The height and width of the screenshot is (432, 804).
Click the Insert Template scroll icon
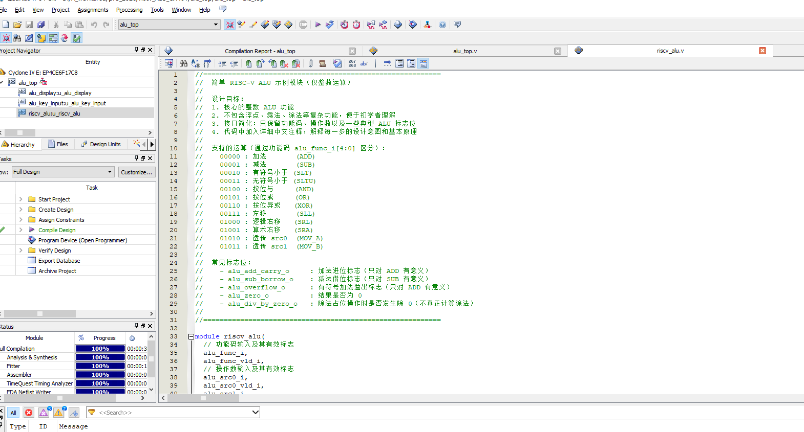pos(323,63)
